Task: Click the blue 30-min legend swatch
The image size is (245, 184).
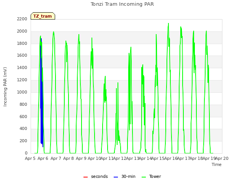Action: (116, 177)
